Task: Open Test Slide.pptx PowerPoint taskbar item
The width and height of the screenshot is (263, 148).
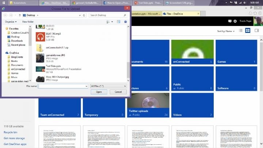Action: pos(148,3)
